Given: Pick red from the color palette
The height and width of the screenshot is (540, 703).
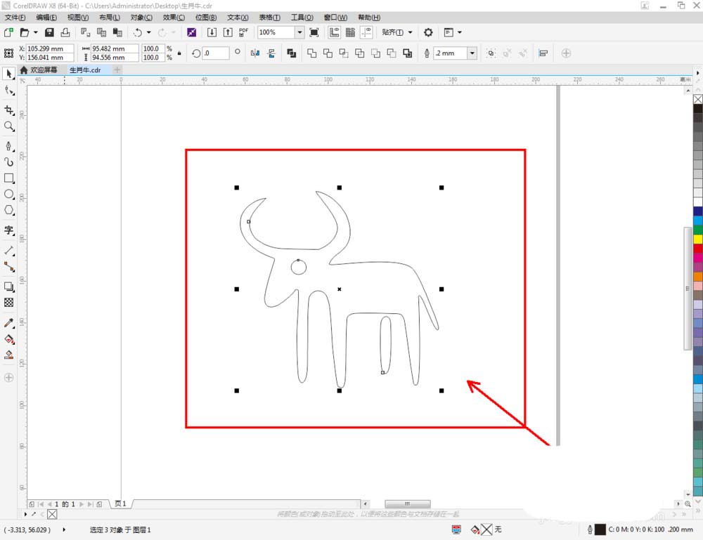Looking at the screenshot, I should coord(698,249).
